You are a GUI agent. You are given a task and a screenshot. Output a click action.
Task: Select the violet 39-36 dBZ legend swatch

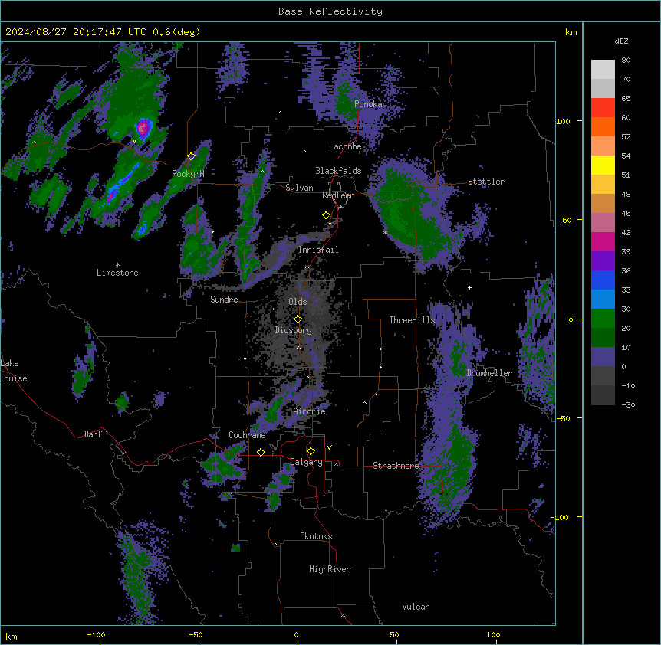(x=603, y=261)
